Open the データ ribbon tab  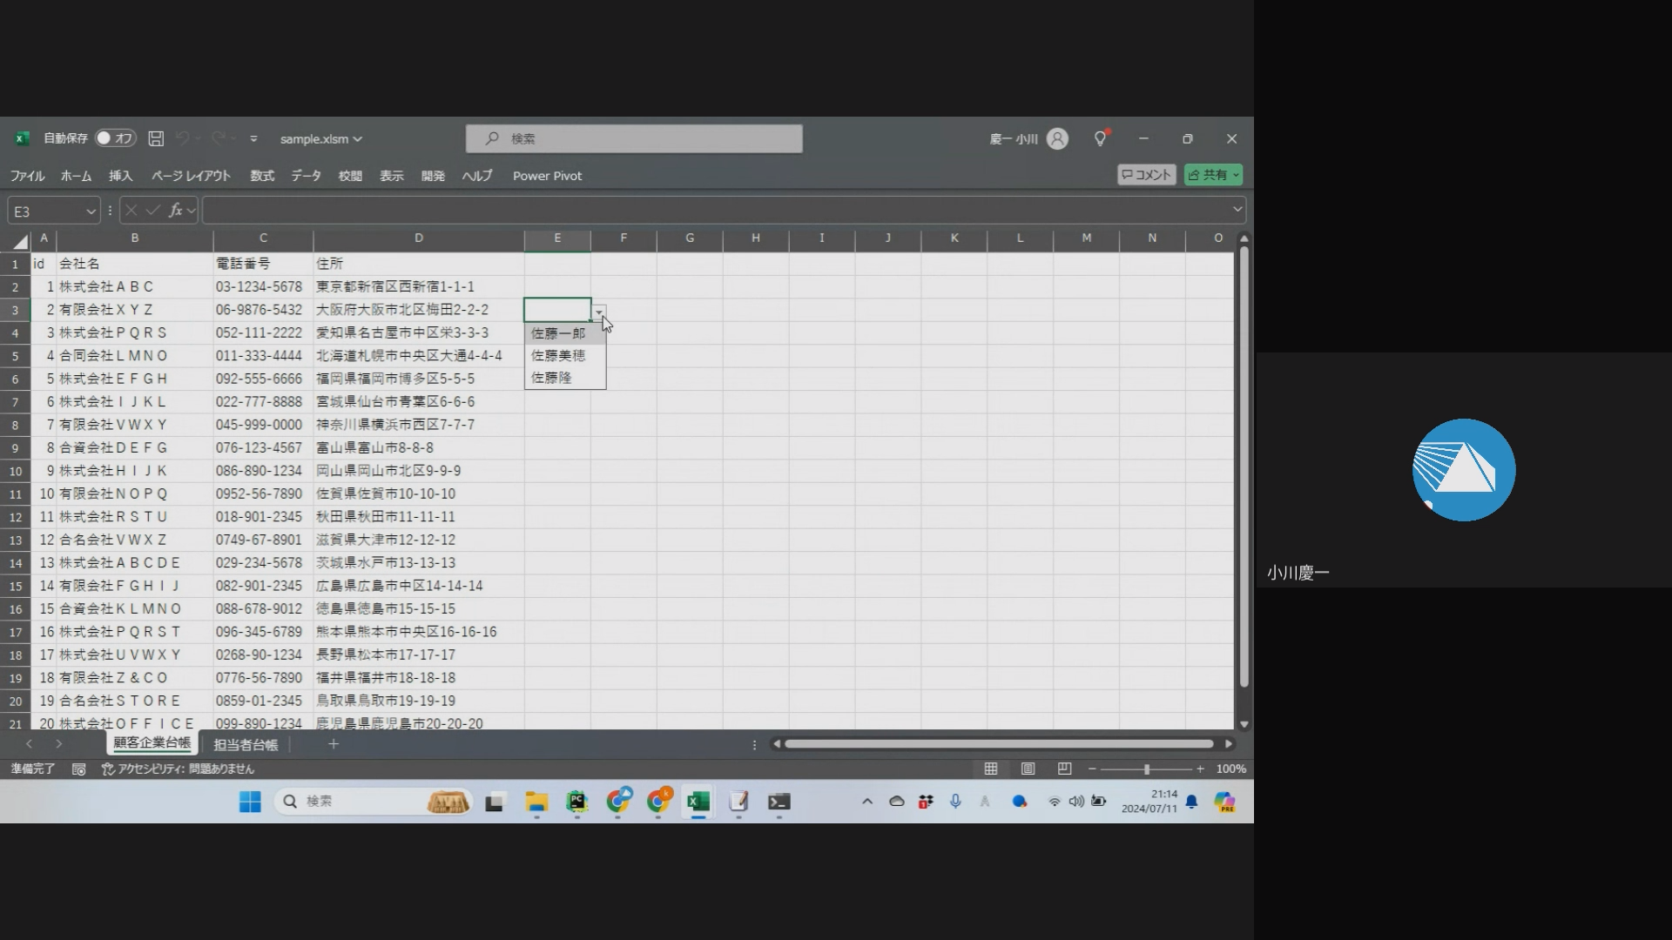tap(306, 176)
